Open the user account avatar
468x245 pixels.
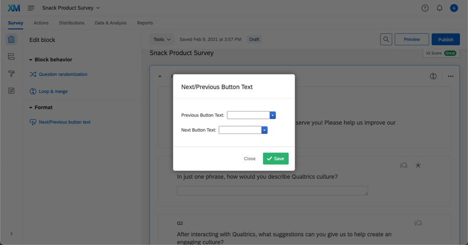(454, 8)
